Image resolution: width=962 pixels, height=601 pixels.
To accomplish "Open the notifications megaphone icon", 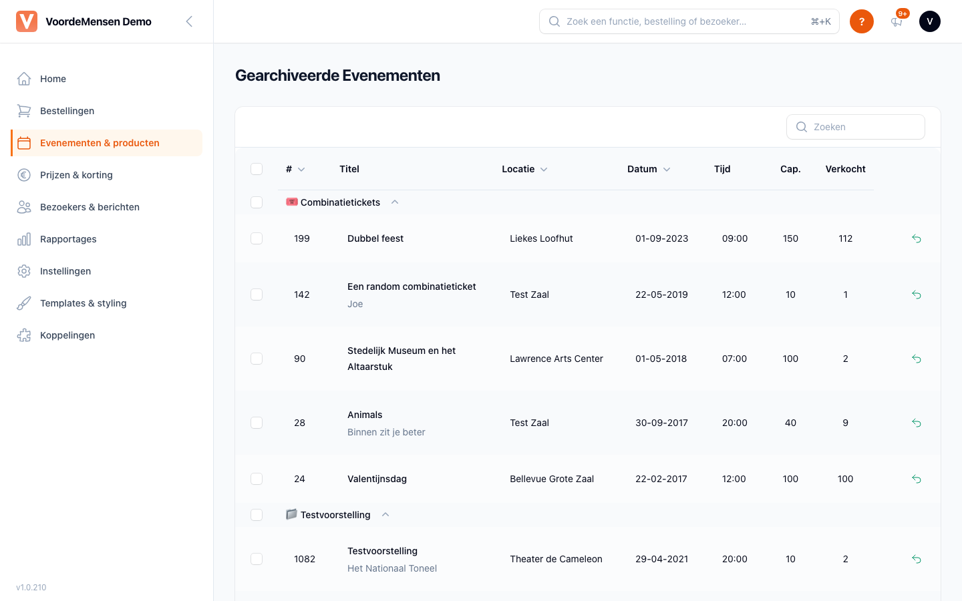I will tap(897, 21).
